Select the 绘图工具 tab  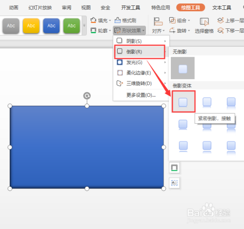(x=190, y=7)
